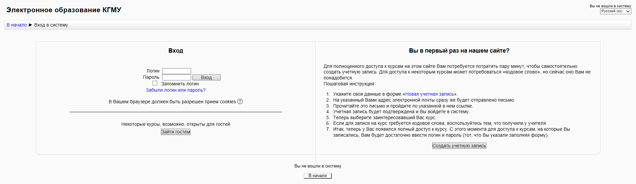Click the Логин input field
636x184 pixels.
(x=177, y=71)
